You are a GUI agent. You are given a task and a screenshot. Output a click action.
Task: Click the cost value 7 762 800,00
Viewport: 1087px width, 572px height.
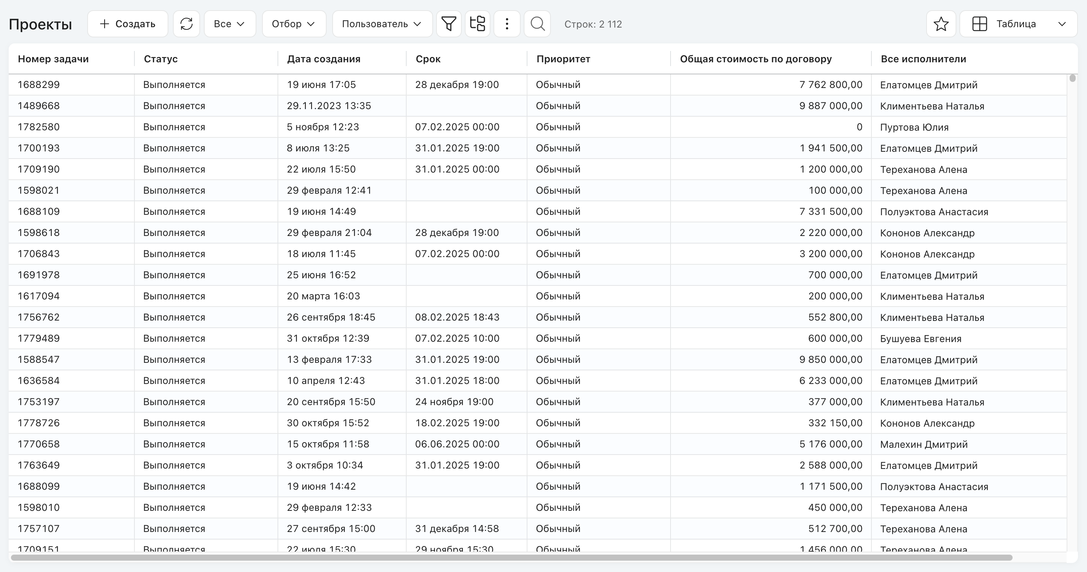831,85
